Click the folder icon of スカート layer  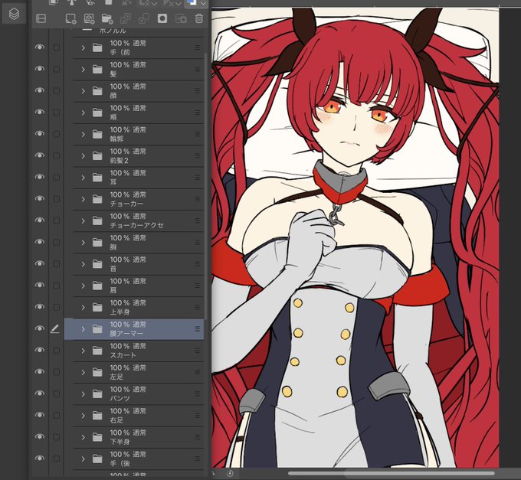tap(97, 351)
